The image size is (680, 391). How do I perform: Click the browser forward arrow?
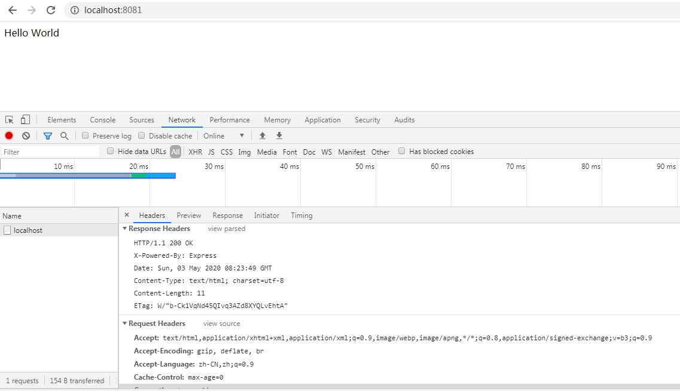[32, 10]
